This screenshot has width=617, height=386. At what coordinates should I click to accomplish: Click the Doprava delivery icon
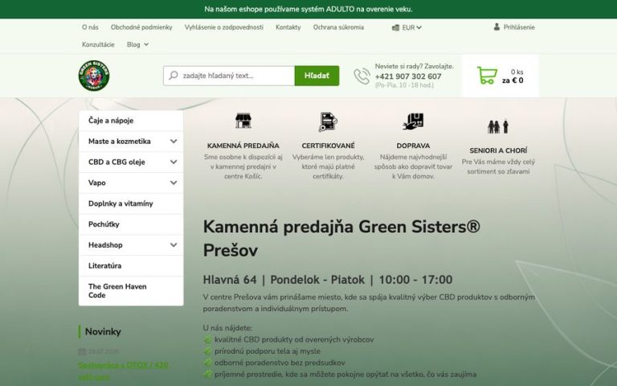click(413, 121)
